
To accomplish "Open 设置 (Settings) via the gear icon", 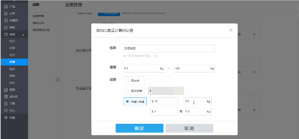I will click(6, 117).
